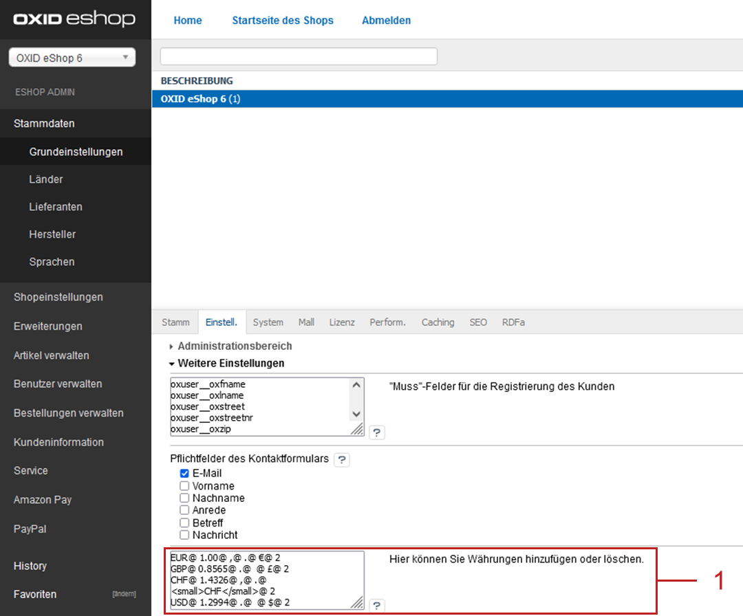This screenshot has width=743, height=616.
Task: Select Länder in the sidebar menu
Action: (46, 179)
